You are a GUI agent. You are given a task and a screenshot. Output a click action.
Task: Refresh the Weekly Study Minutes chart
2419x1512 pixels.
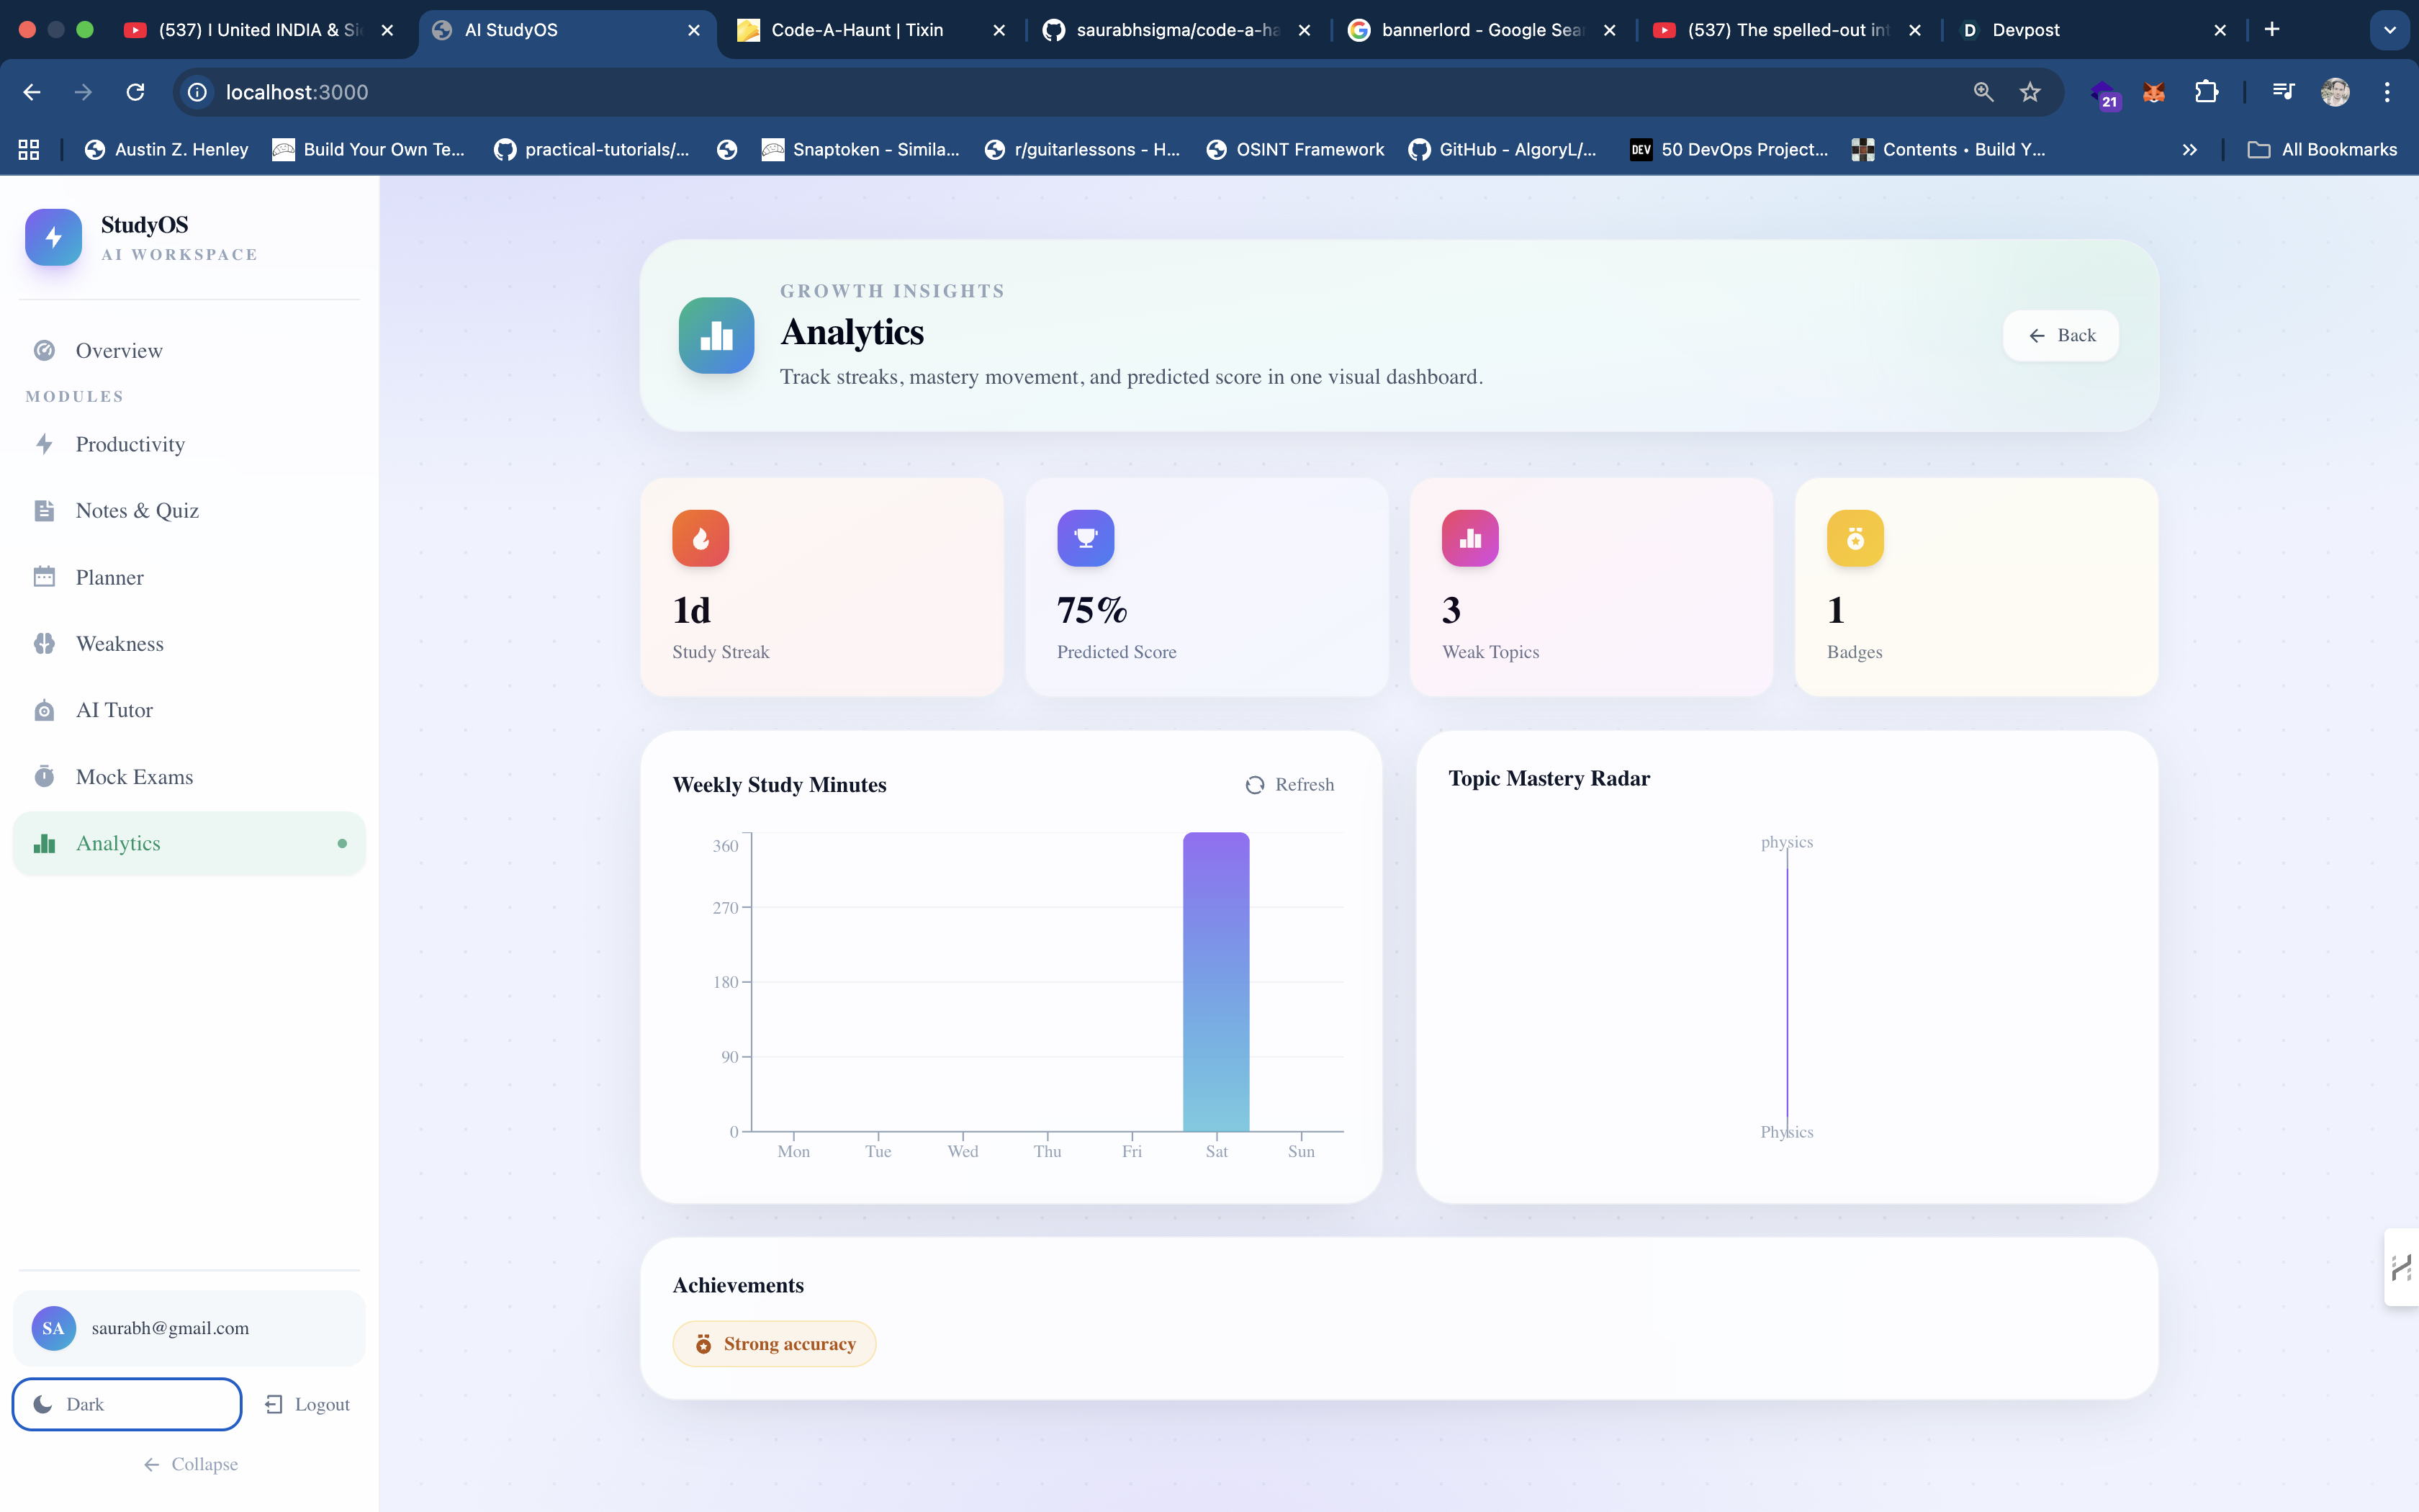pos(1289,785)
